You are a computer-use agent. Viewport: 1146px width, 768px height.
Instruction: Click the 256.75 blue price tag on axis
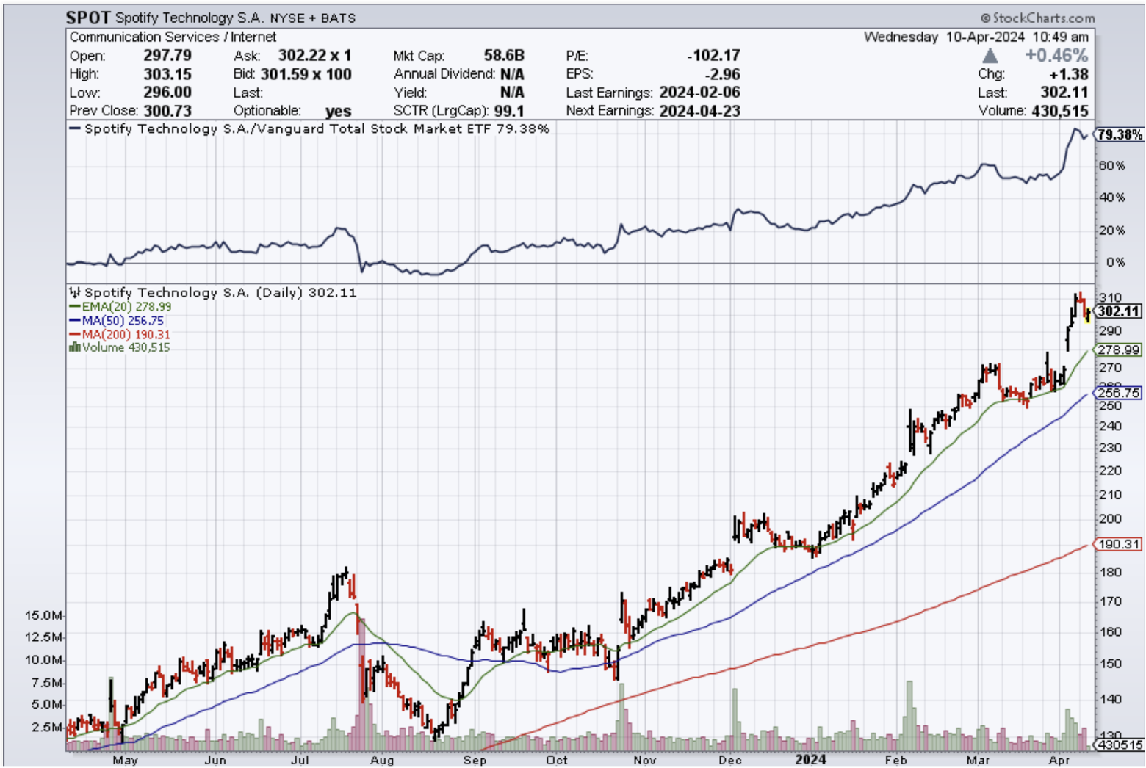click(x=1119, y=393)
